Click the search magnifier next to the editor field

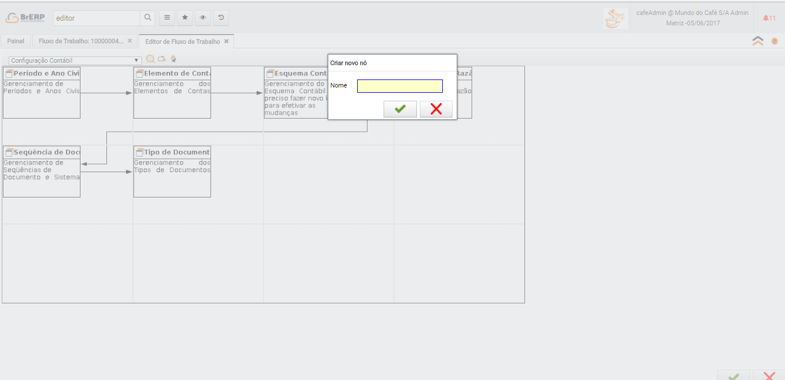click(x=148, y=18)
